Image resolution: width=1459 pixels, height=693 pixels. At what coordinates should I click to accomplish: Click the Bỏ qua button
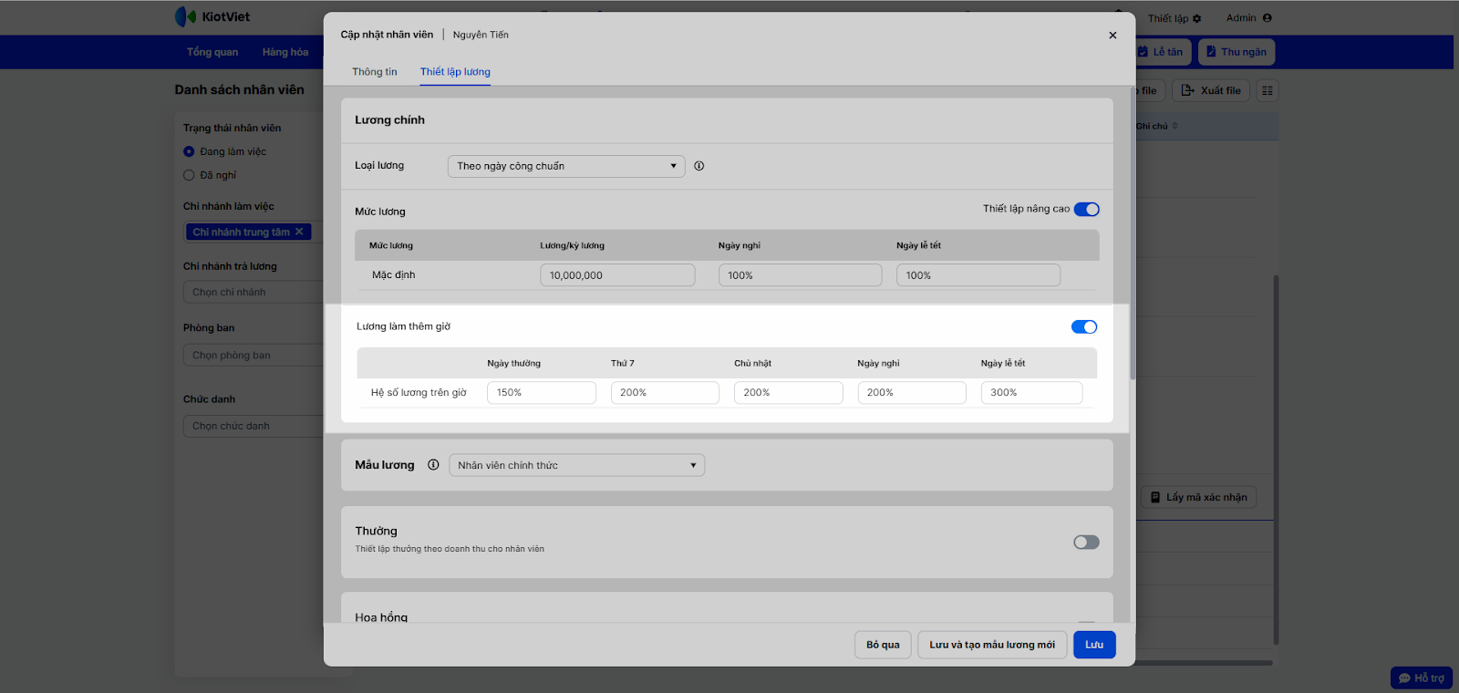pos(882,645)
